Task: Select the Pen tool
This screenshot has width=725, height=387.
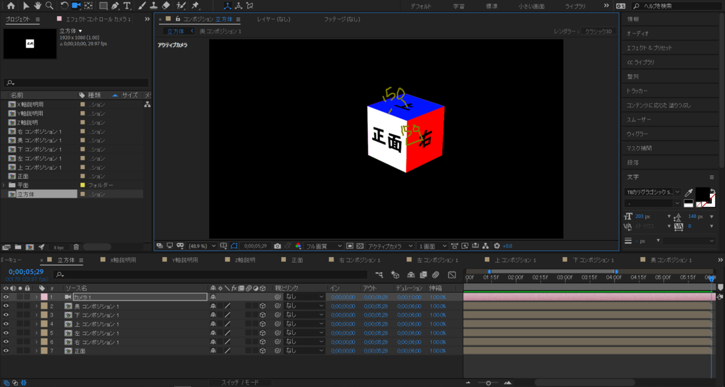Action: click(x=115, y=5)
